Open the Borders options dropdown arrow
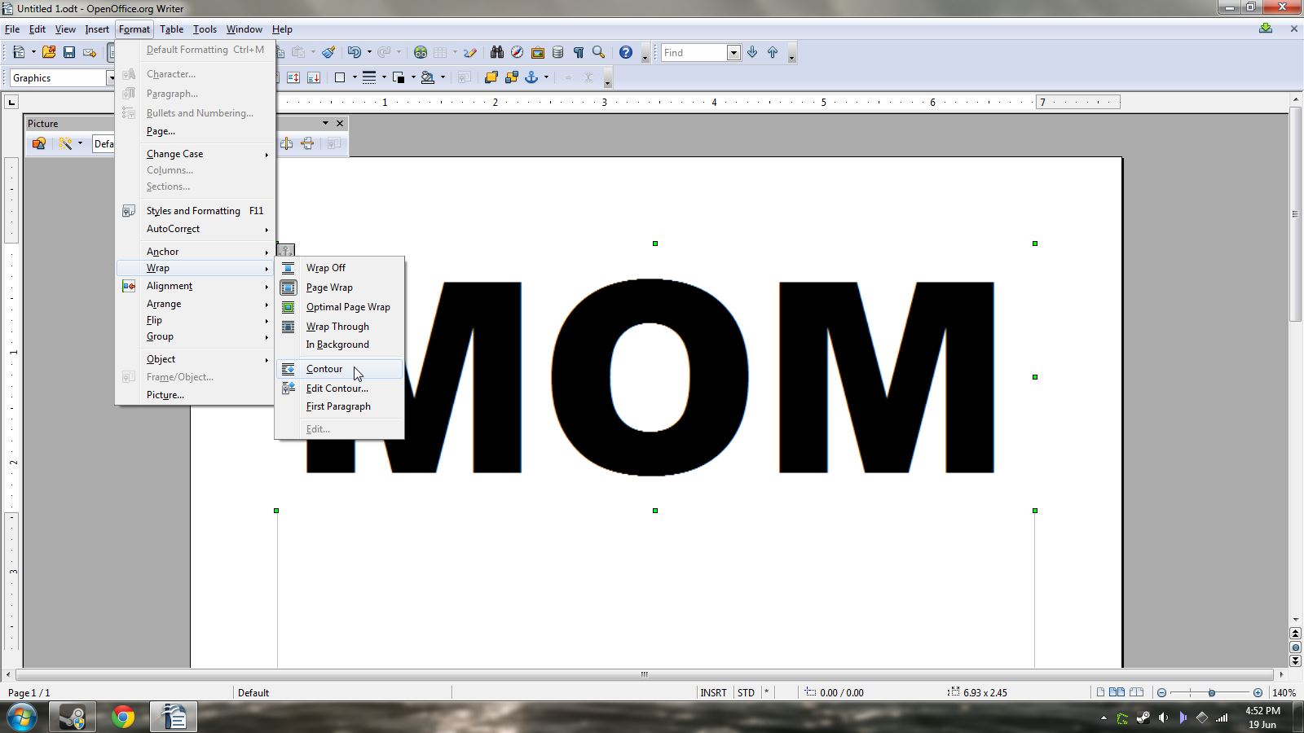The image size is (1304, 733). 355,77
